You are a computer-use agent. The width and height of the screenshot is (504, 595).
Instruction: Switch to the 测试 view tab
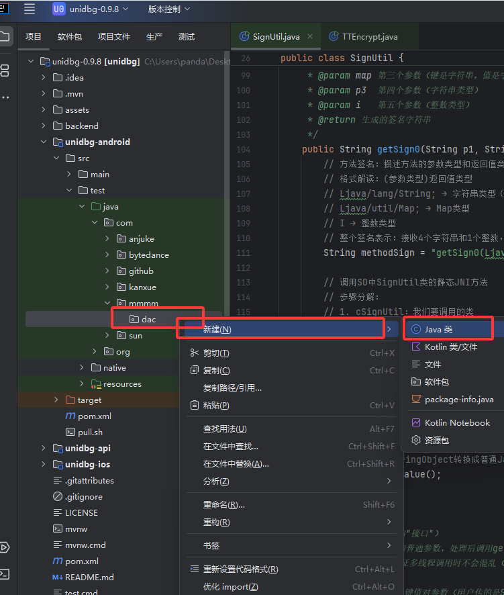(186, 37)
